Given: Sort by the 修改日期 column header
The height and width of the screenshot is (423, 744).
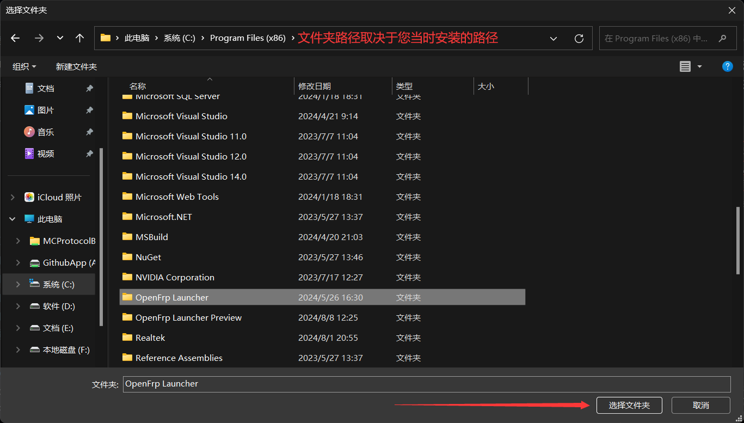Looking at the screenshot, I should point(315,86).
